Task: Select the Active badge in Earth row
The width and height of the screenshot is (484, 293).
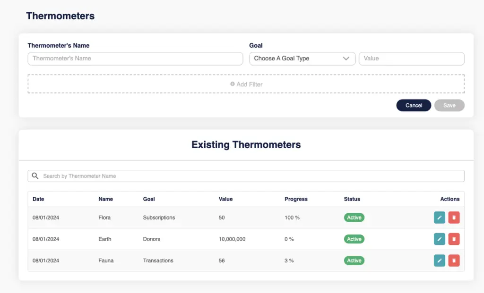Action: click(354, 239)
